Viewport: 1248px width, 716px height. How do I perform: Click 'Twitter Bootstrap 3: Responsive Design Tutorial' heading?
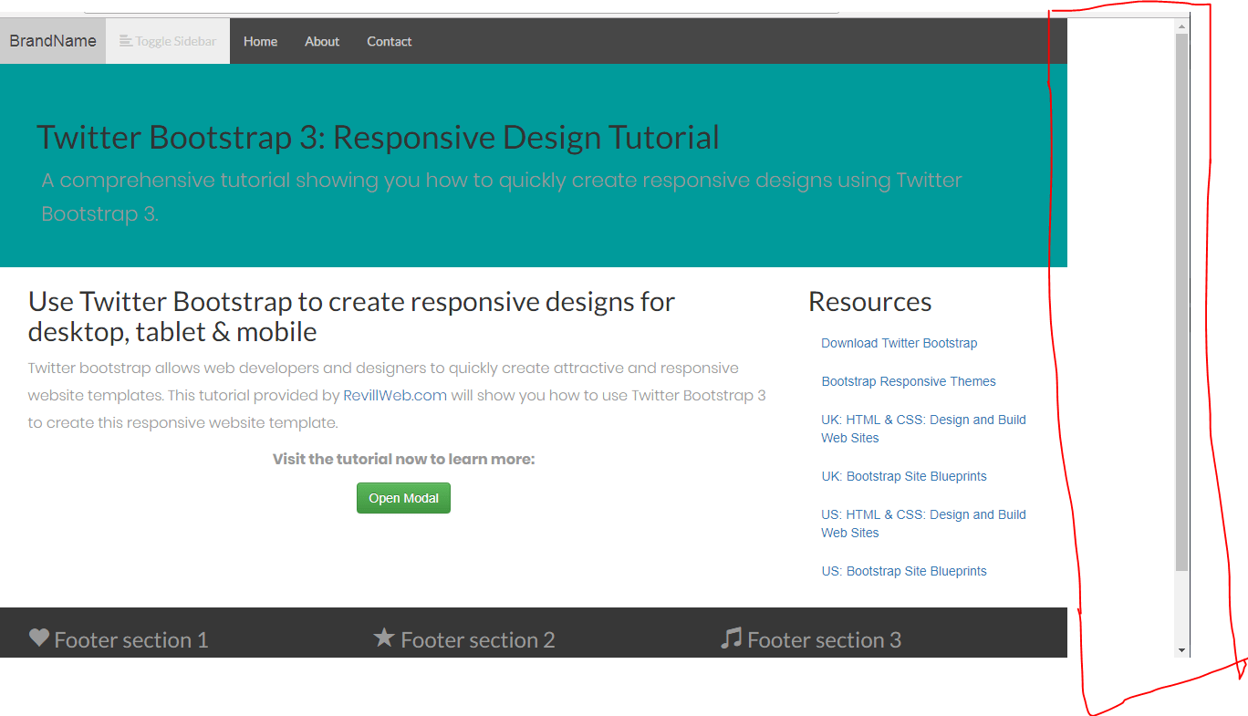tap(378, 138)
